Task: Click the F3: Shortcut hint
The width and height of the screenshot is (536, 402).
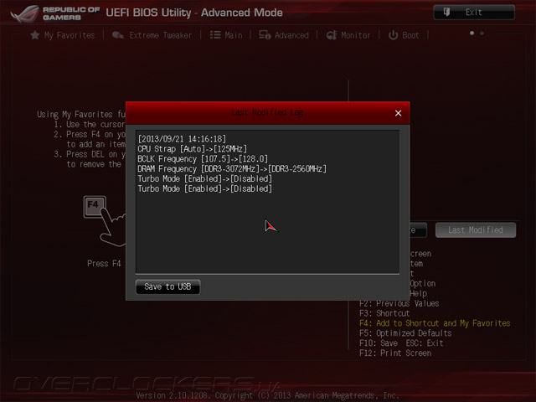Action: 384,313
